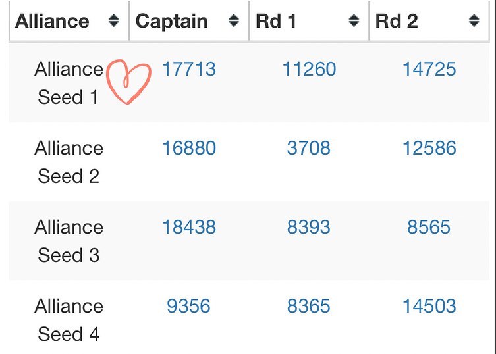Sort table by Alliance column arrows
Image resolution: width=496 pixels, height=354 pixels.
coord(113,21)
